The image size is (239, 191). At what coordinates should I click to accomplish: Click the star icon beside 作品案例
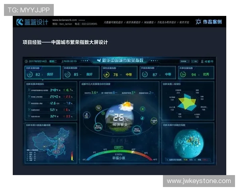pos(198,22)
